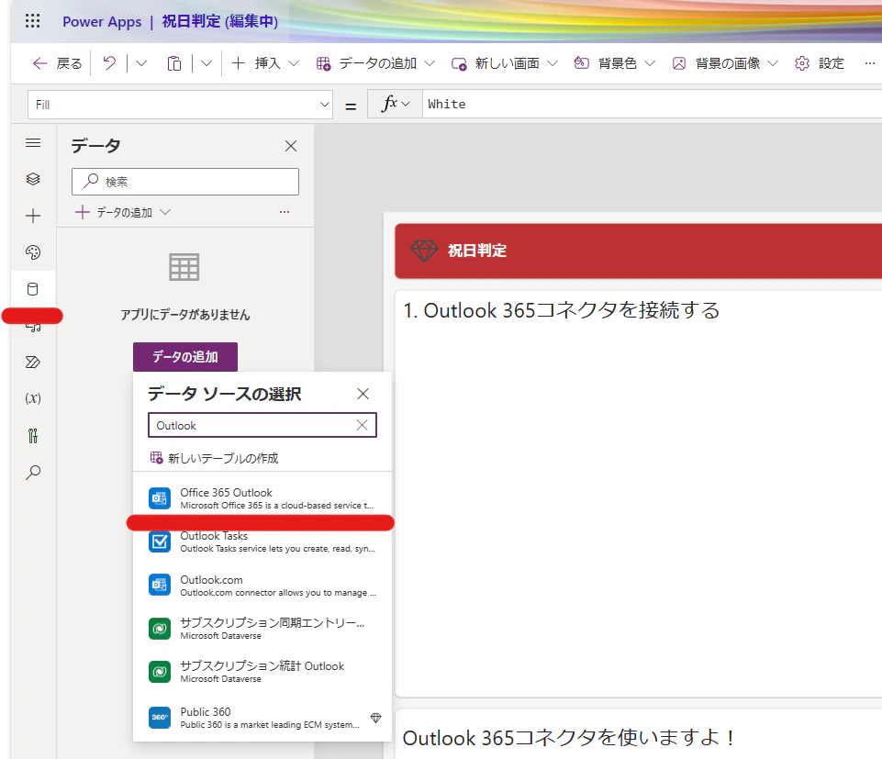Click 新しいテーブルの作成
Image resolution: width=882 pixels, height=759 pixels.
(215, 458)
